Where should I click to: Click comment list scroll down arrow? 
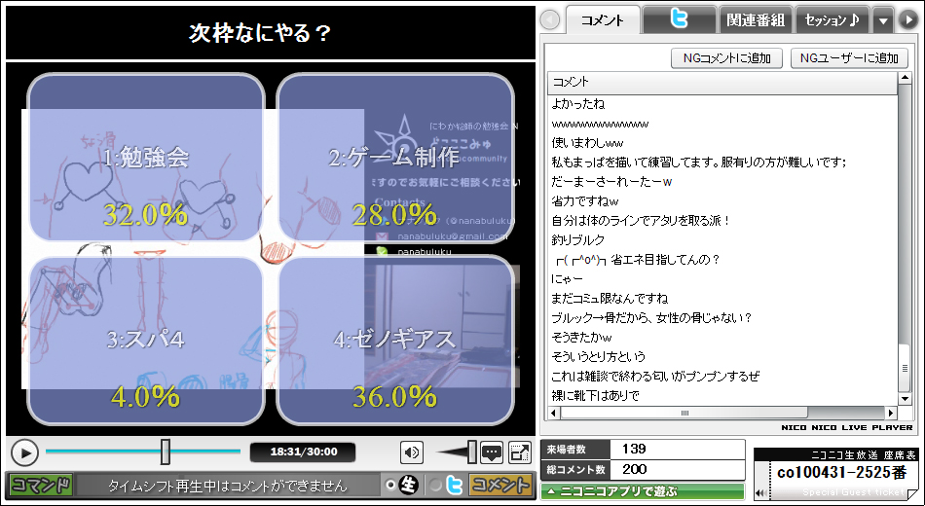tap(905, 400)
